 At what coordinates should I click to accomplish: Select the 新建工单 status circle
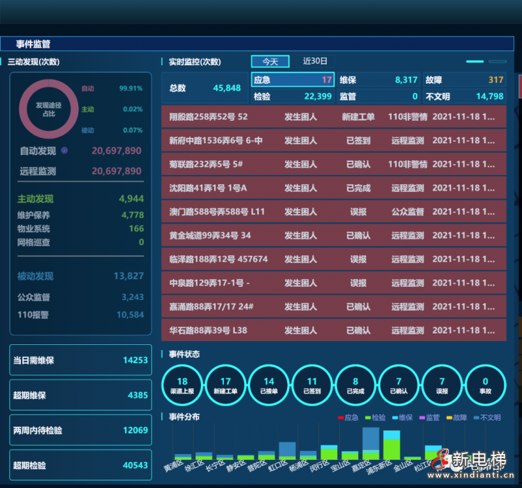point(226,385)
